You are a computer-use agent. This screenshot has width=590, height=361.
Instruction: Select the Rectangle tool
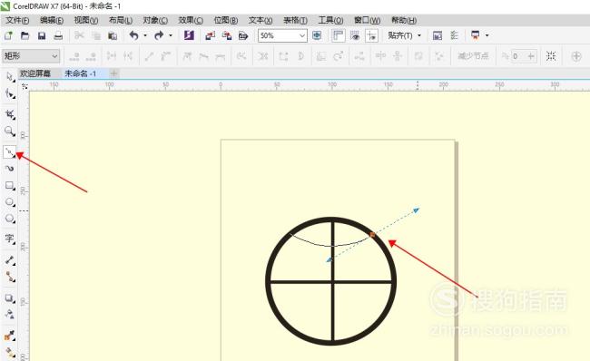(10, 185)
